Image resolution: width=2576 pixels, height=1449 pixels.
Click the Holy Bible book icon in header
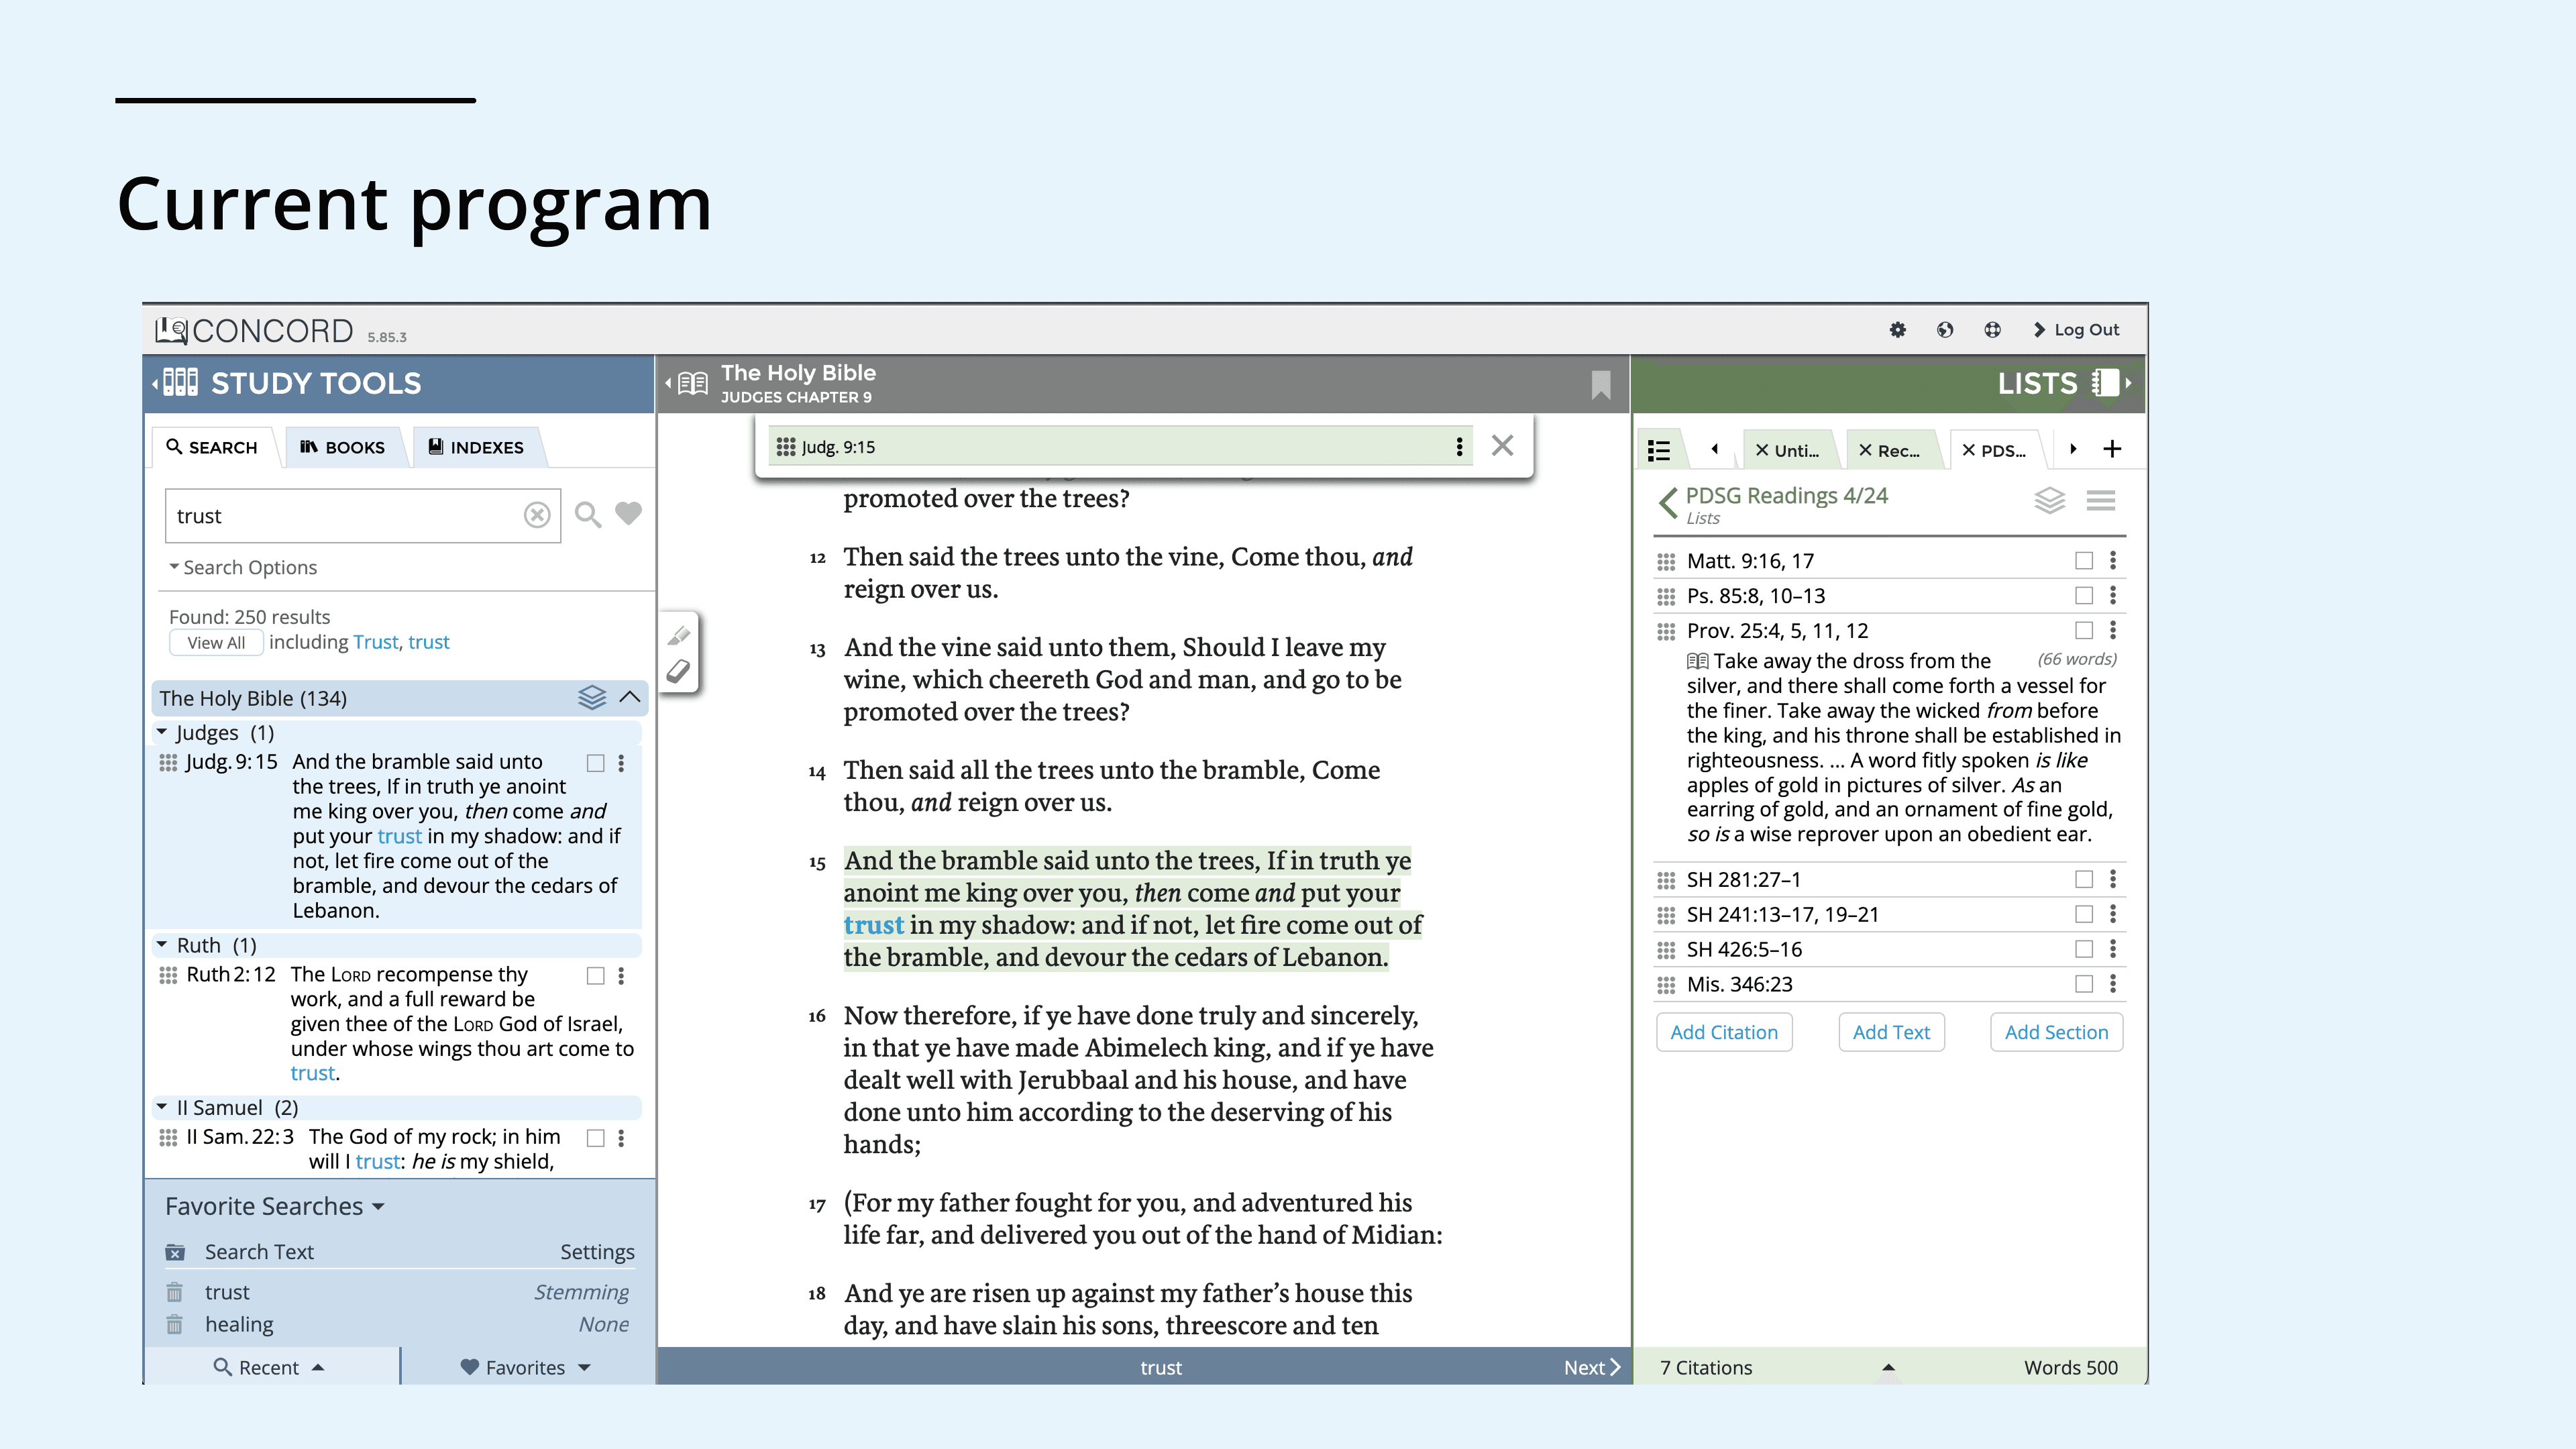pos(692,383)
